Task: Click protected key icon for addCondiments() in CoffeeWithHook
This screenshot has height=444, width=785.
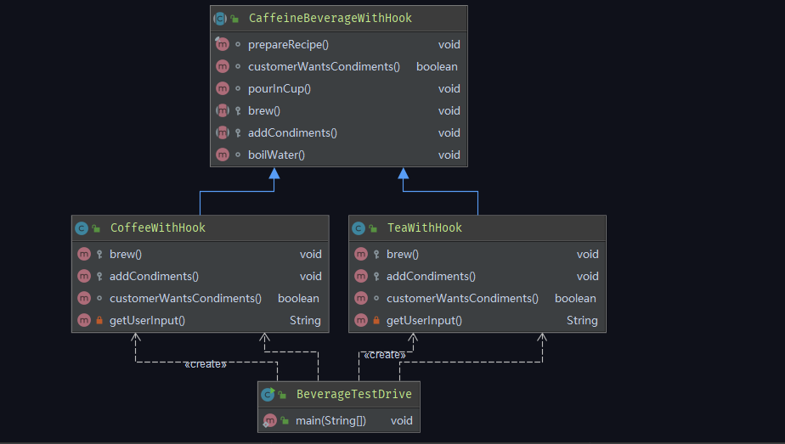Action: click(99, 276)
